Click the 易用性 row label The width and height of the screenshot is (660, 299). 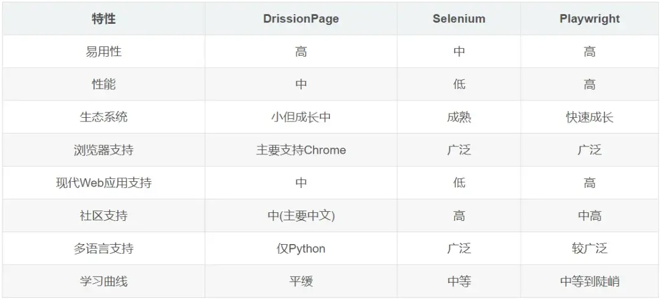(103, 51)
